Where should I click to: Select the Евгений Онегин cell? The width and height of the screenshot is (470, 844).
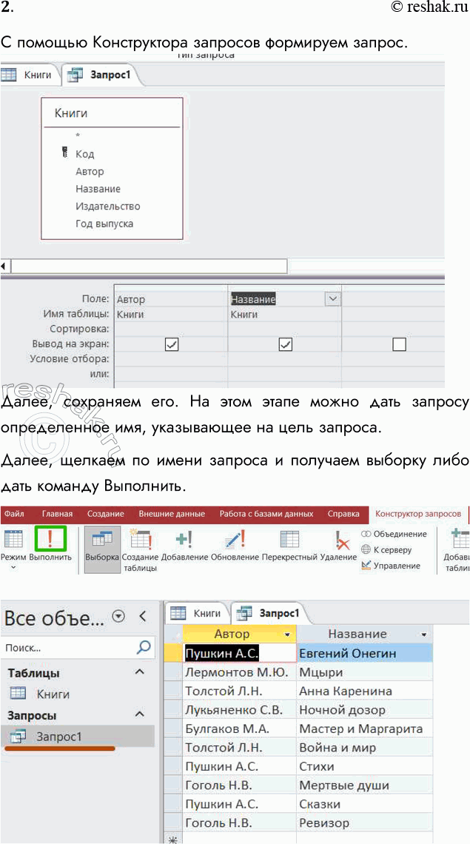pos(364,654)
